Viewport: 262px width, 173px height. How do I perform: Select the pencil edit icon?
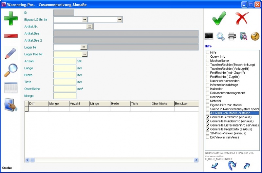tap(11, 54)
